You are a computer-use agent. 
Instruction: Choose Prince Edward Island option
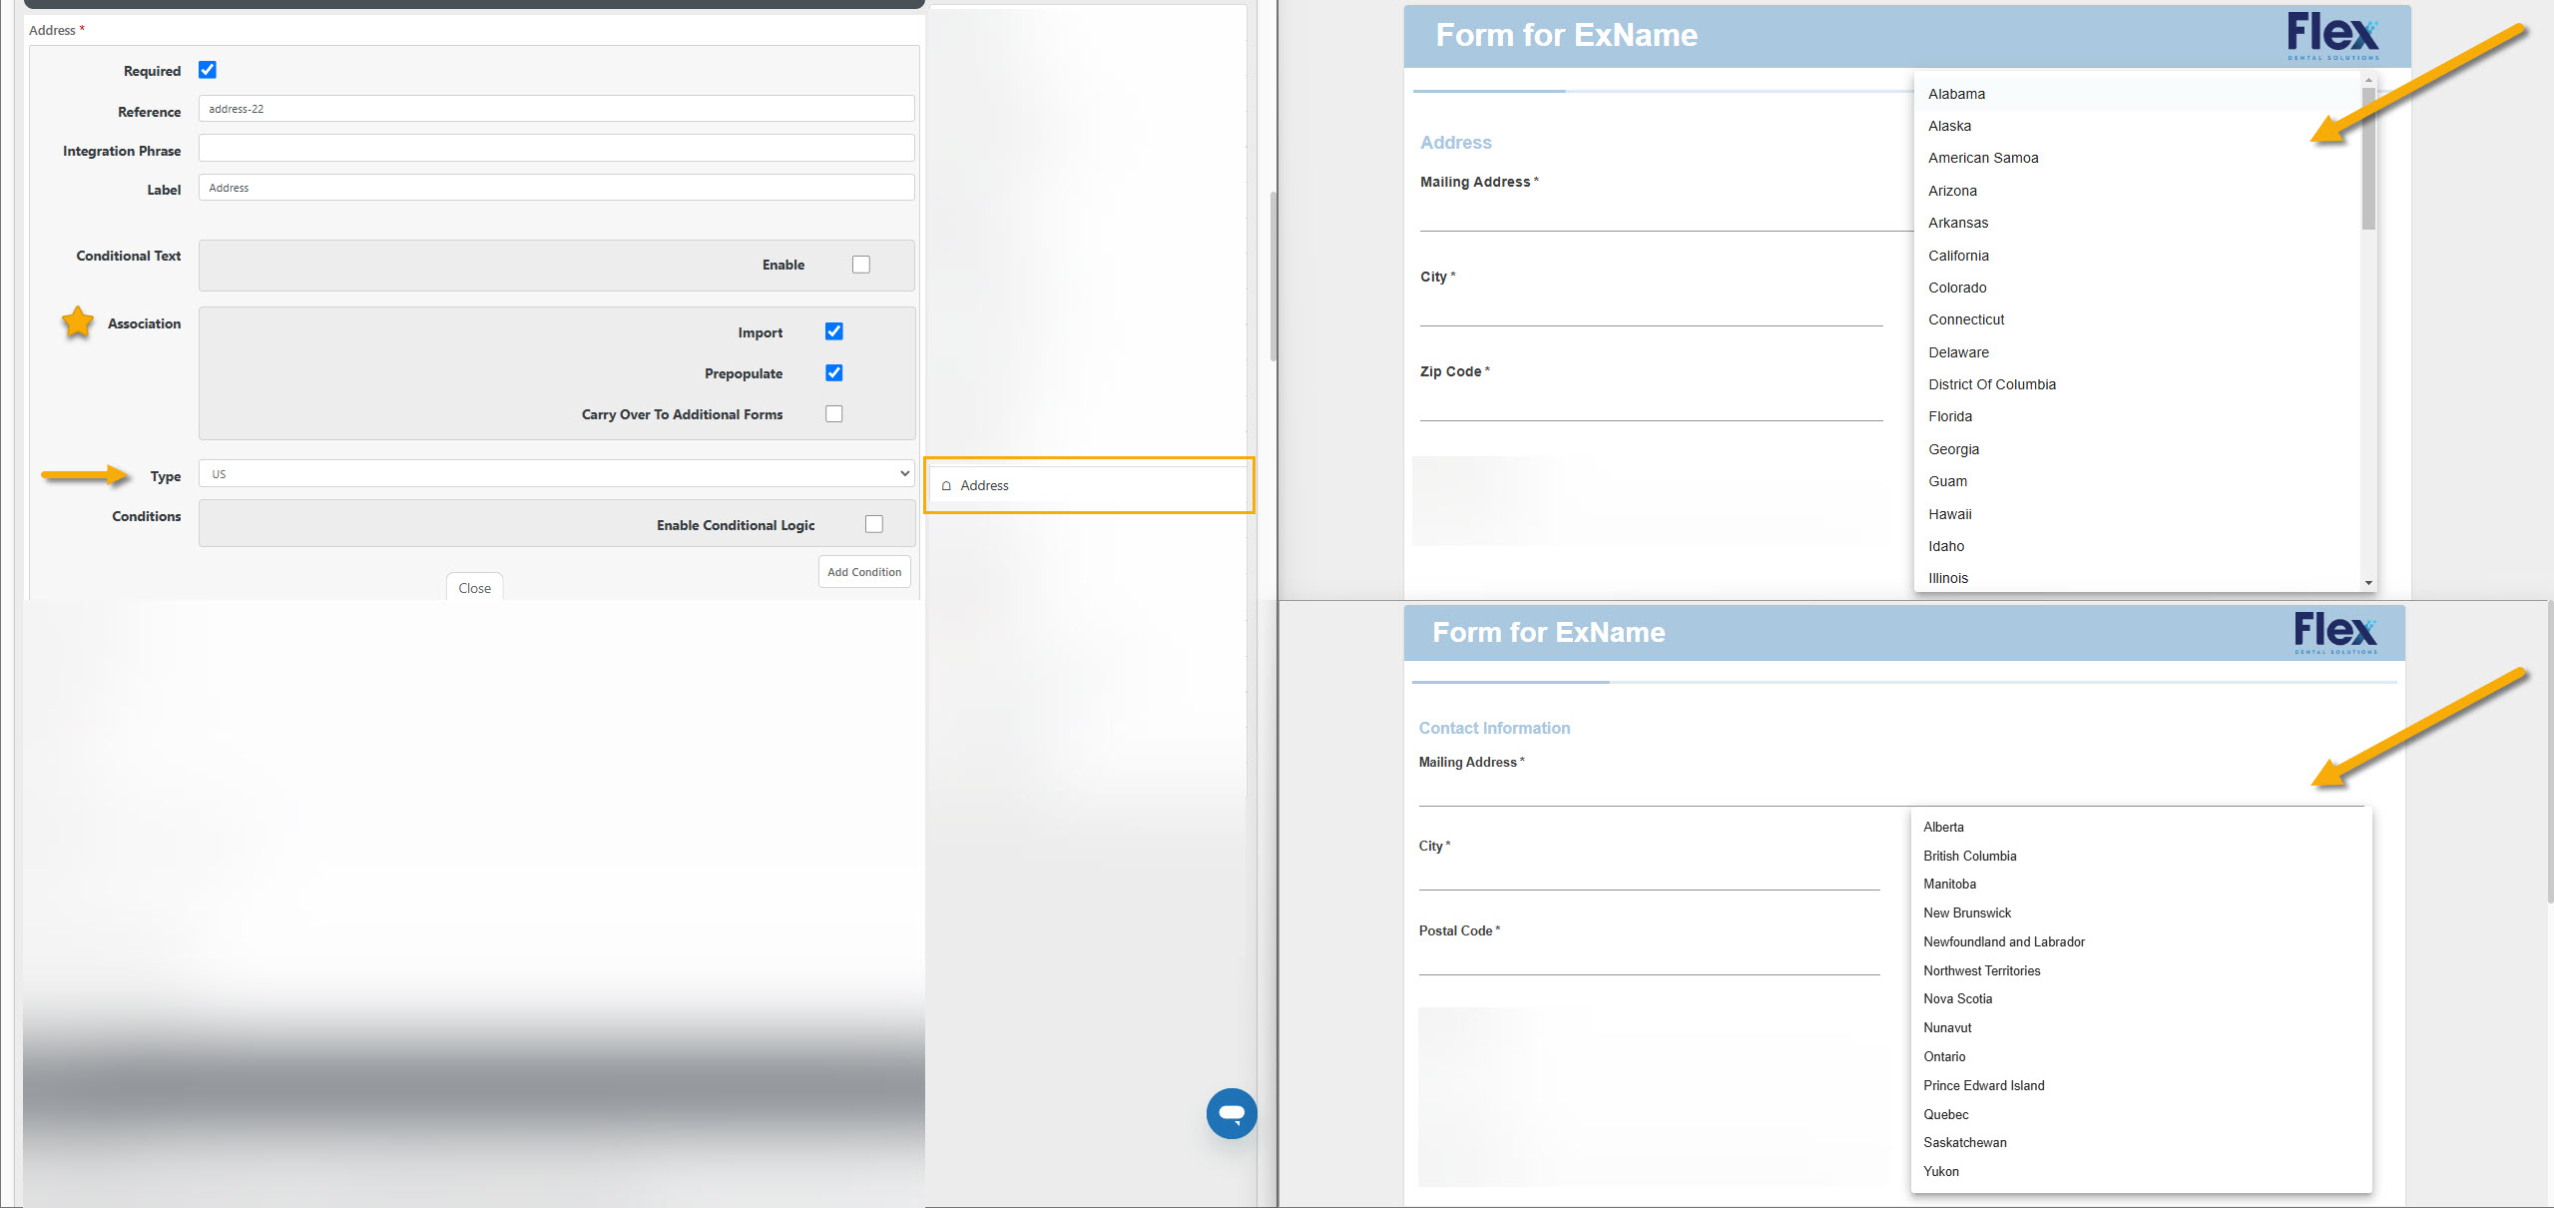2141,1085
